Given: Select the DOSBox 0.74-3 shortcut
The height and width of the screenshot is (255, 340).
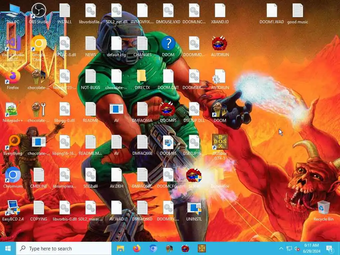Looking at the screenshot, I should 220,147.
